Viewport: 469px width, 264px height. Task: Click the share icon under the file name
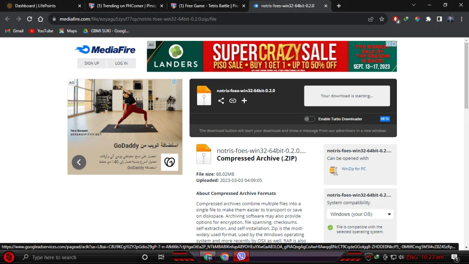(221, 101)
